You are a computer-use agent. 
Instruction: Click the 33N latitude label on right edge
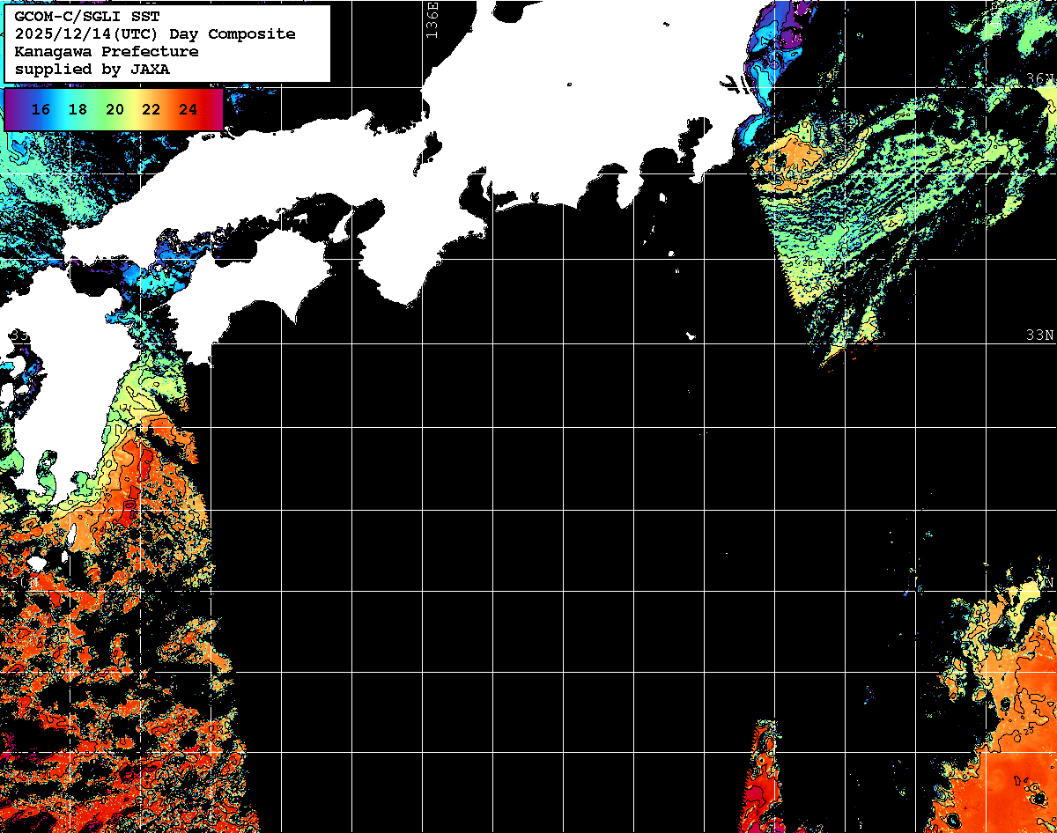click(x=1039, y=335)
